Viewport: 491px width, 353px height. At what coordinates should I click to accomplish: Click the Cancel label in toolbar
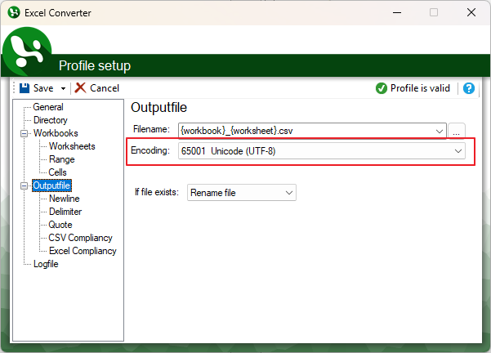click(105, 88)
